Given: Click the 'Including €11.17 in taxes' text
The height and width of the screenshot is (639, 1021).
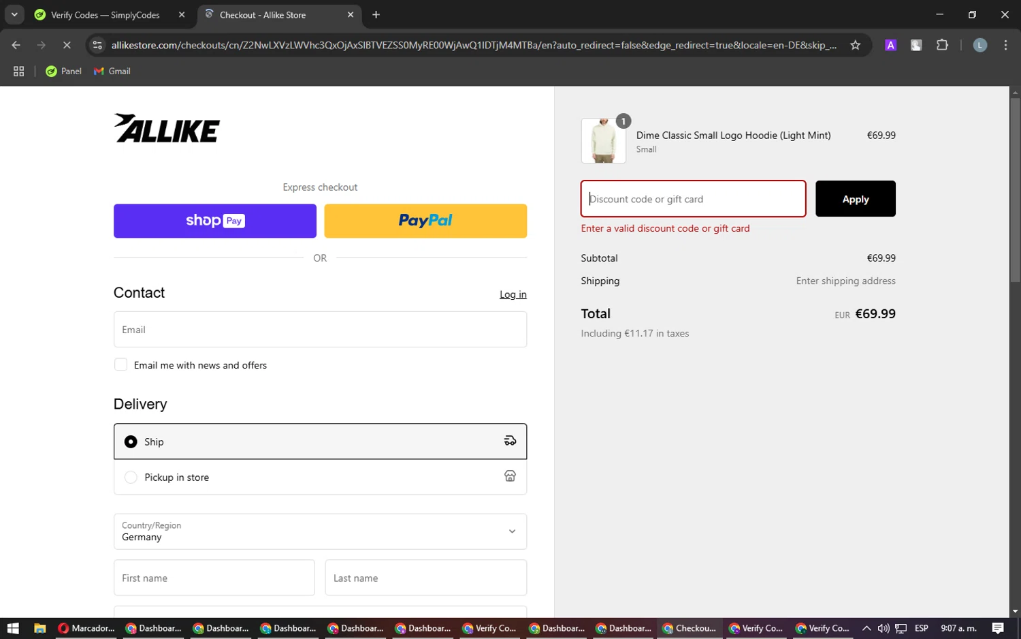Looking at the screenshot, I should 635,333.
